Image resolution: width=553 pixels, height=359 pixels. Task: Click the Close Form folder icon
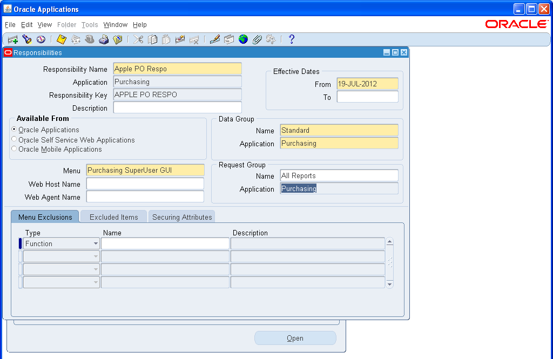click(117, 39)
